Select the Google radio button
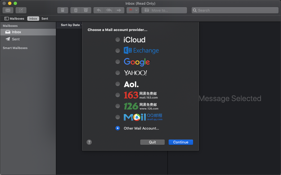 (118, 62)
